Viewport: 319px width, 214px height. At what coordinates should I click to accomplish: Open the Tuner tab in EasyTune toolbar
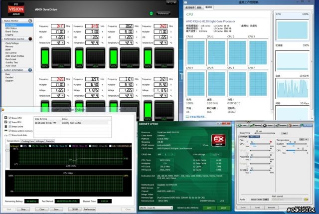[268, 125]
